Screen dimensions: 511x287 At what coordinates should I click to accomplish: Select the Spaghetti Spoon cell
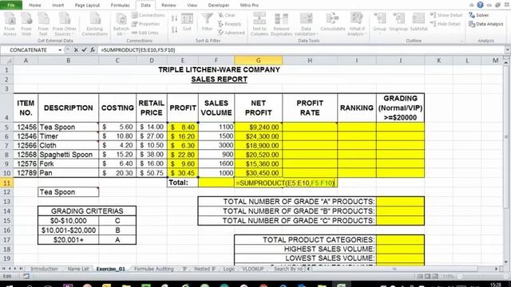[x=68, y=154]
